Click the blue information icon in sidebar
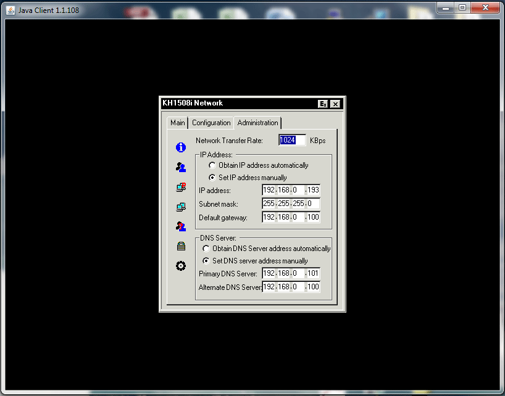This screenshot has width=505, height=396. pyautogui.click(x=180, y=147)
